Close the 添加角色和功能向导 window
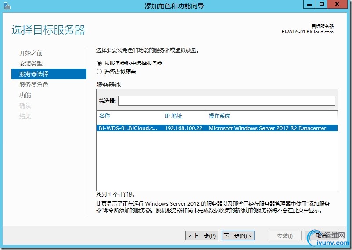This screenshot has width=352, height=250. click(x=338, y=4)
